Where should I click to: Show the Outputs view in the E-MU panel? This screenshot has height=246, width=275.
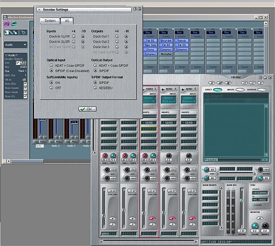(x=262, y=90)
